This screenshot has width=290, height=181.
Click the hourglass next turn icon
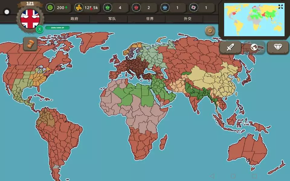click(30, 44)
